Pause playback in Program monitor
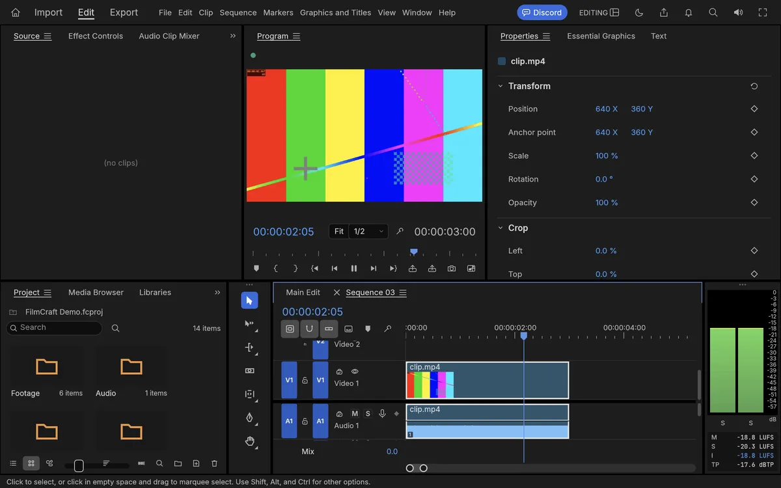Viewport: 781px width, 488px height. pyautogui.click(x=354, y=268)
